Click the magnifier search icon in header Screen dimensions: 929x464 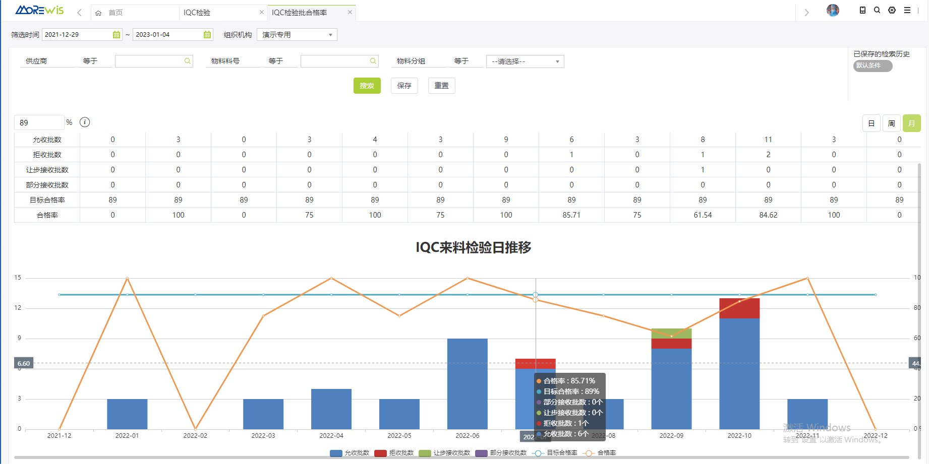pos(877,10)
